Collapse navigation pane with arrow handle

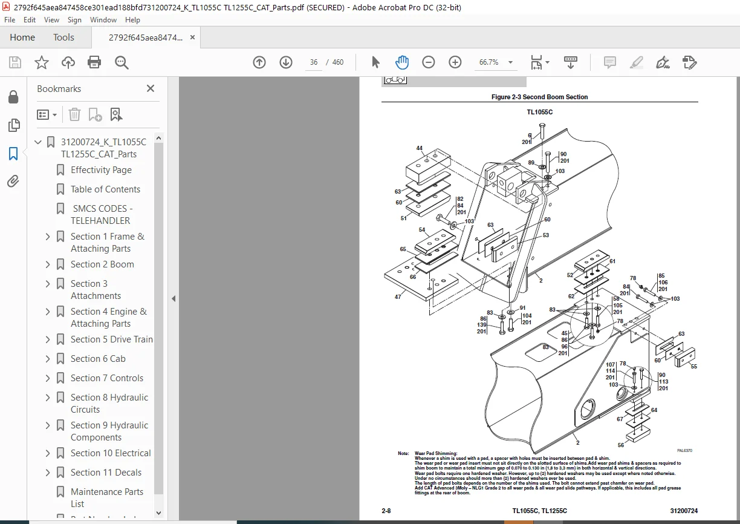point(174,298)
